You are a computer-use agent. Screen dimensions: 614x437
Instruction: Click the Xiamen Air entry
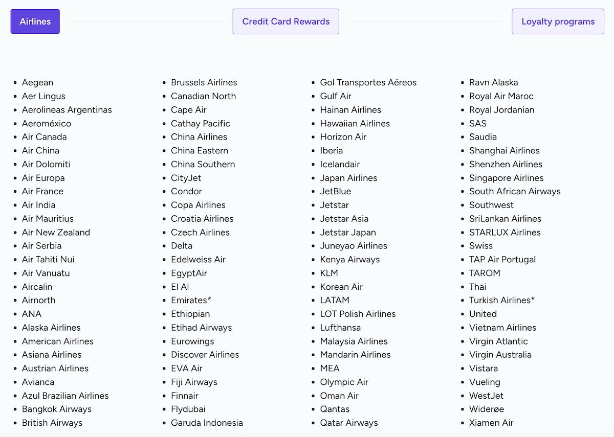coord(491,423)
